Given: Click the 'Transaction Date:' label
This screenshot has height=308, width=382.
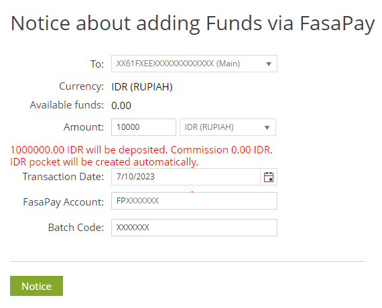Looking at the screenshot, I should point(63,177).
